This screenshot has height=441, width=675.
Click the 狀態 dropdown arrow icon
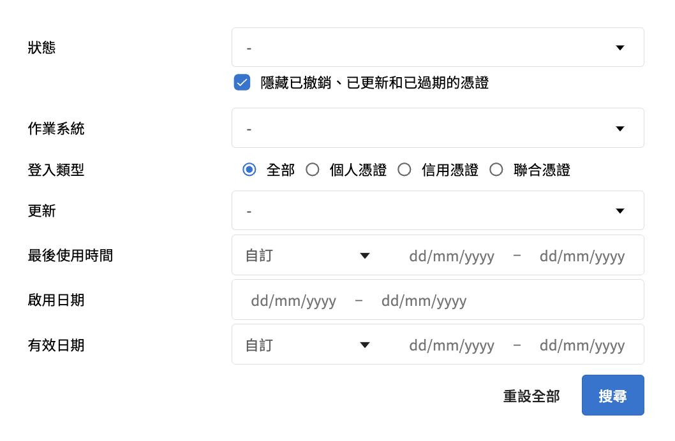pyautogui.click(x=619, y=48)
